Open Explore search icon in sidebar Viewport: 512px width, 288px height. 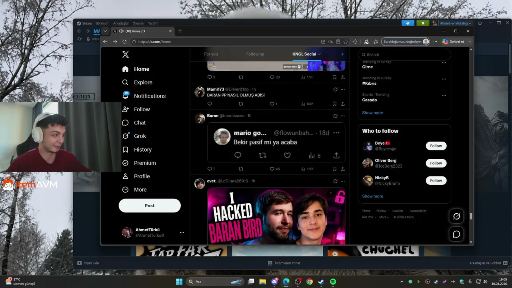coord(125,82)
